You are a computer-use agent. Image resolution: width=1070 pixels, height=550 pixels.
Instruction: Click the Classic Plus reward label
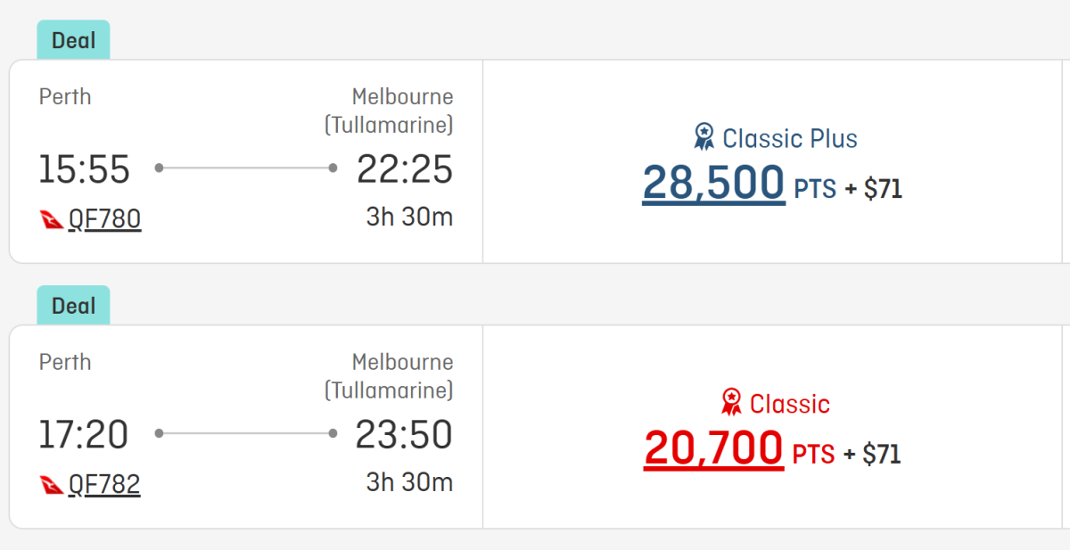tap(789, 138)
